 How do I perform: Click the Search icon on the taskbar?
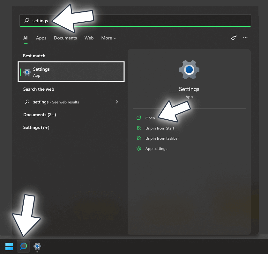click(x=23, y=246)
